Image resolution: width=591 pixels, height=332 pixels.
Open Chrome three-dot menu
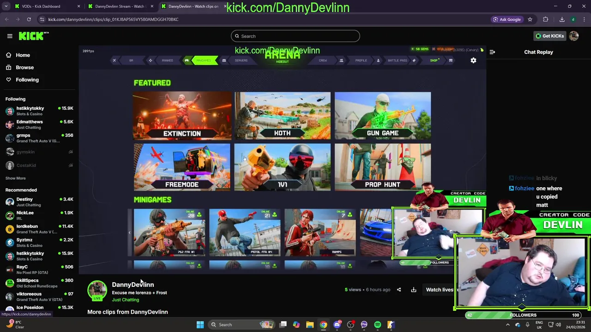(x=584, y=19)
